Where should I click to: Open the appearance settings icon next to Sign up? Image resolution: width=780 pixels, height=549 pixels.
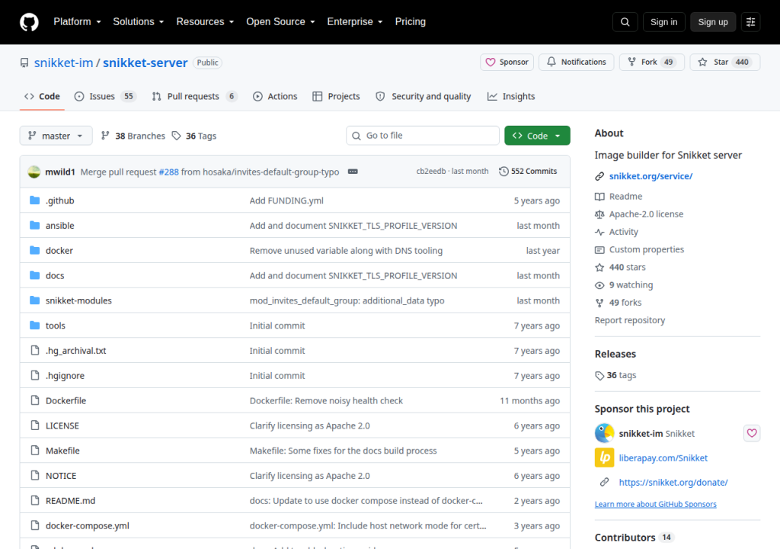coord(750,22)
